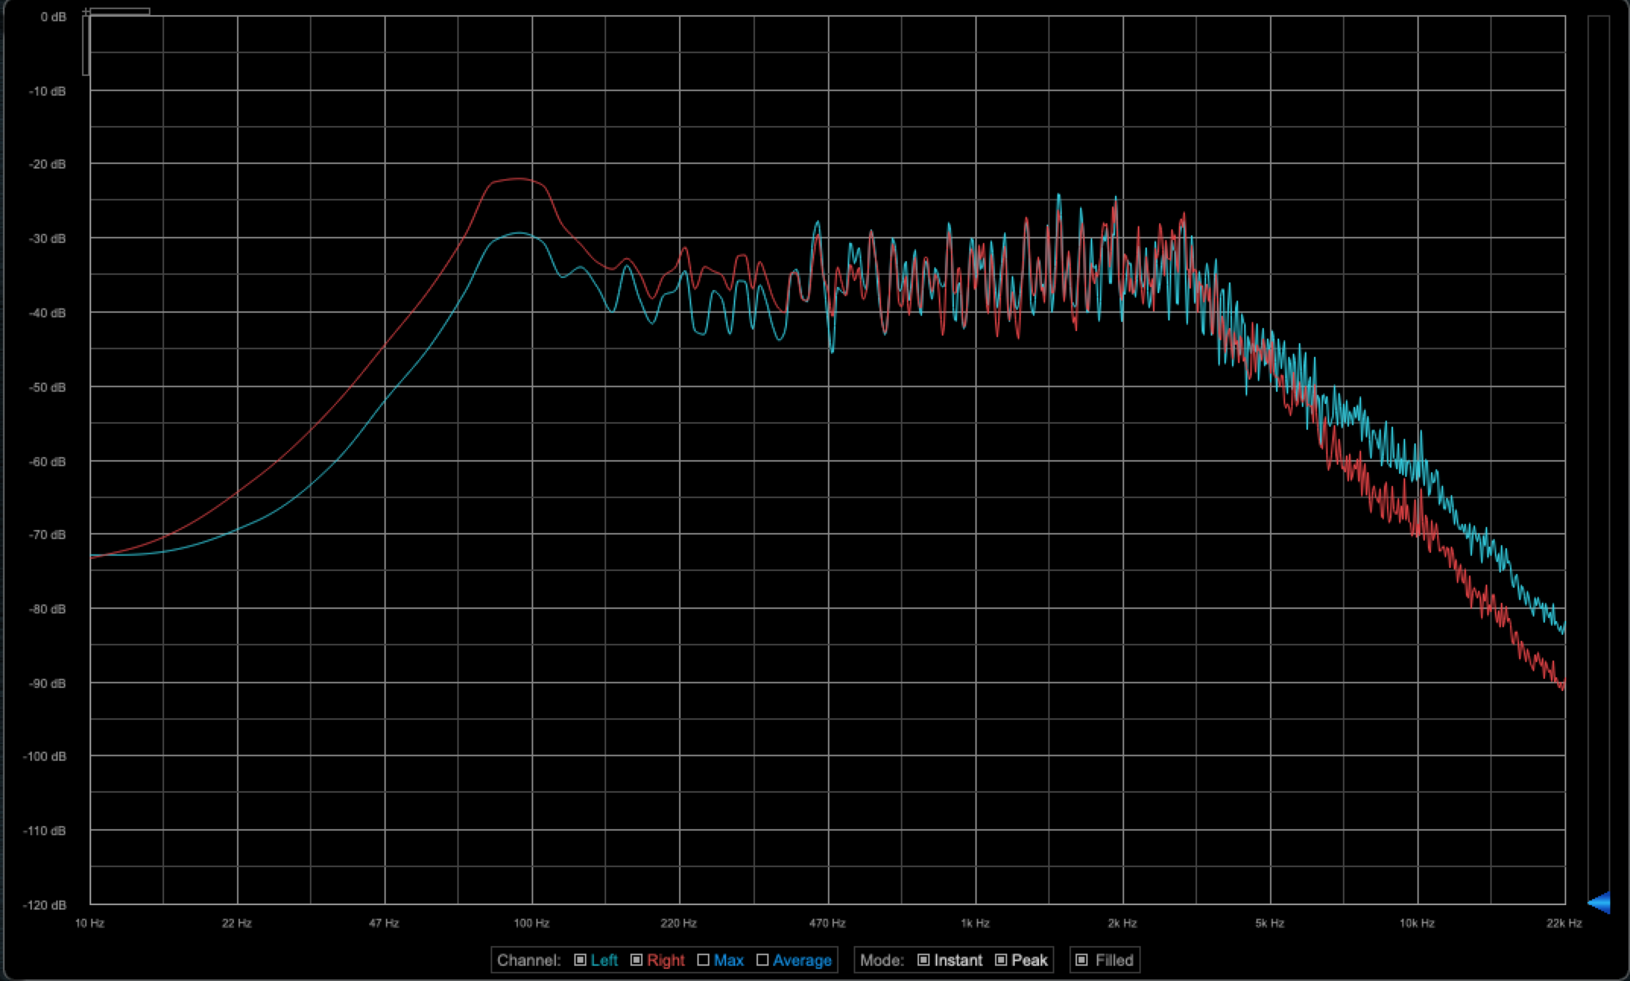Click the horizontal zoom bar above the graph
1630x981 pixels.
[x=119, y=12]
